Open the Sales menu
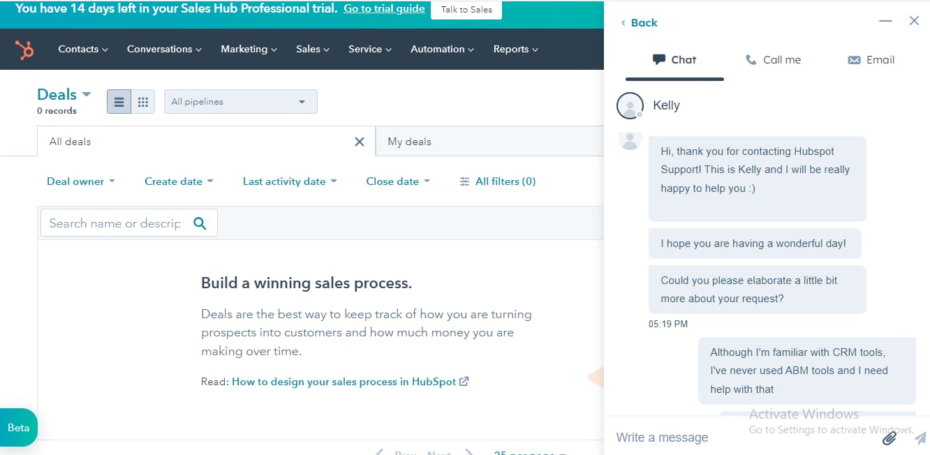Screen dimensions: 930x455 313,49
